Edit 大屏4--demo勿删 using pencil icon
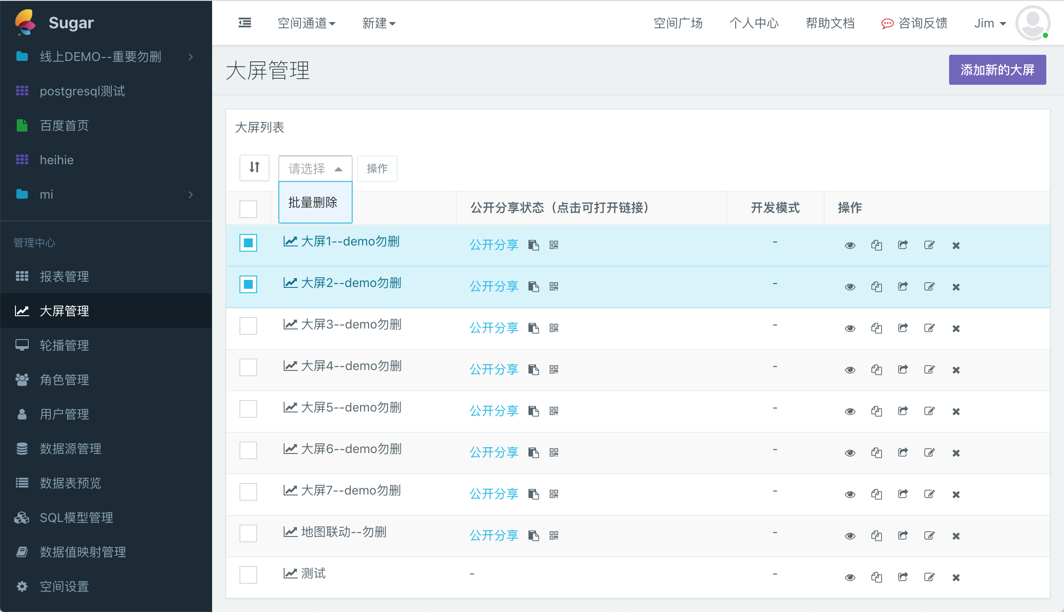Screen dimensions: 1064x612 pos(929,370)
